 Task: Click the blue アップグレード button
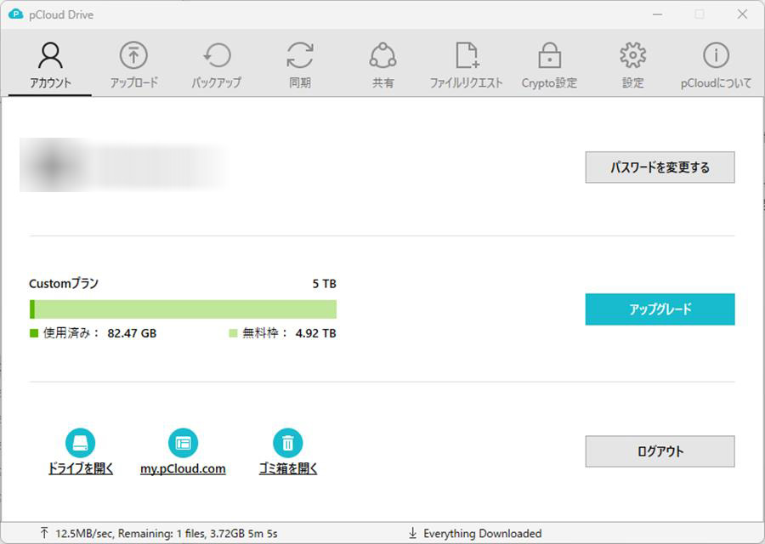(660, 309)
